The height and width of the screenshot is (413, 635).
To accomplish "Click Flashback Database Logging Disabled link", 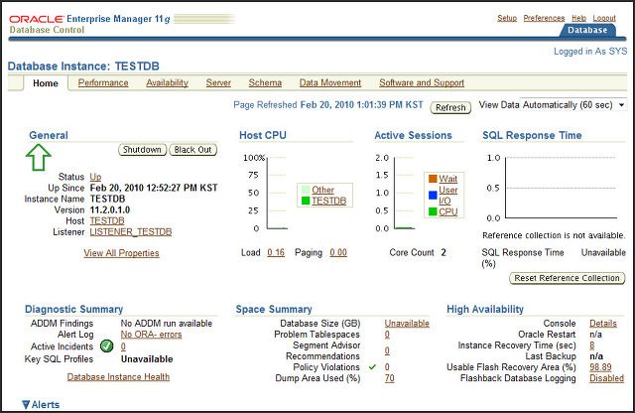I will pos(606,378).
